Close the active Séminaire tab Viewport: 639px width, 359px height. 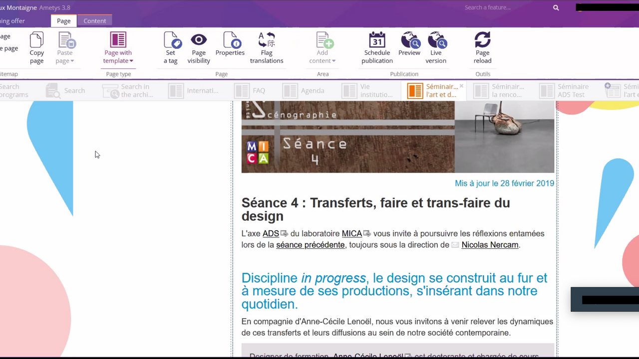(461, 86)
